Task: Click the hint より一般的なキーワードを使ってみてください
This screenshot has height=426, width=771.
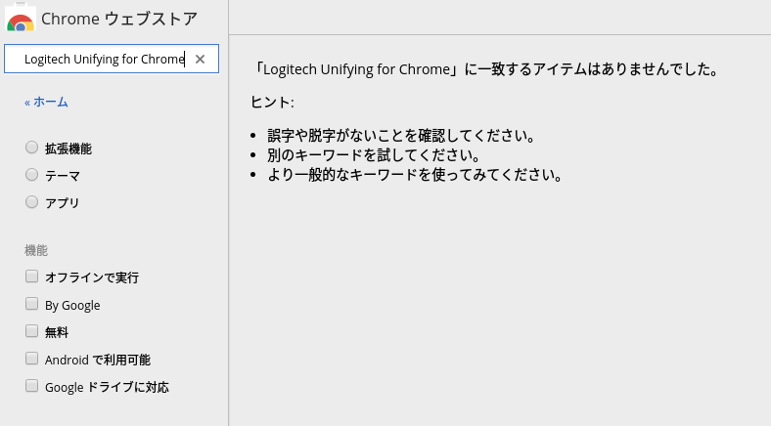Action: (416, 175)
